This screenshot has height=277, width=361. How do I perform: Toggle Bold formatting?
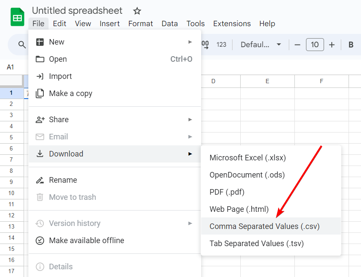click(x=351, y=45)
